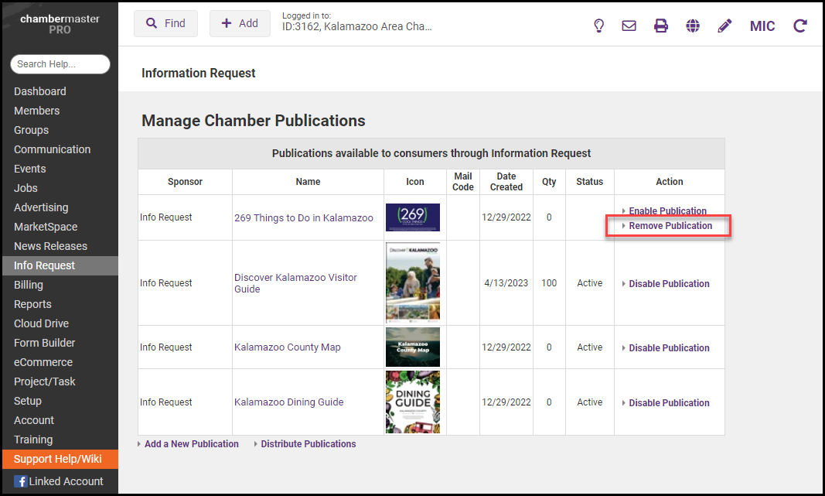Click Remove Publication link
The image size is (825, 496).
click(x=670, y=226)
